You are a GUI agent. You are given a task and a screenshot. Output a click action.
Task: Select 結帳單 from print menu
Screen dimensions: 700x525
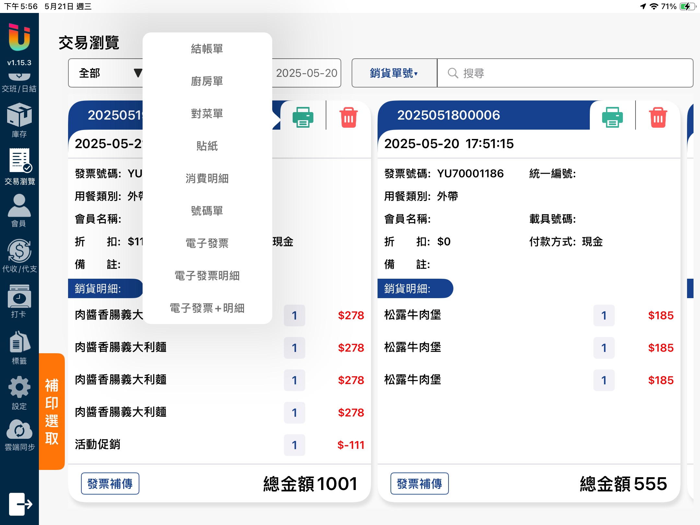click(x=207, y=49)
